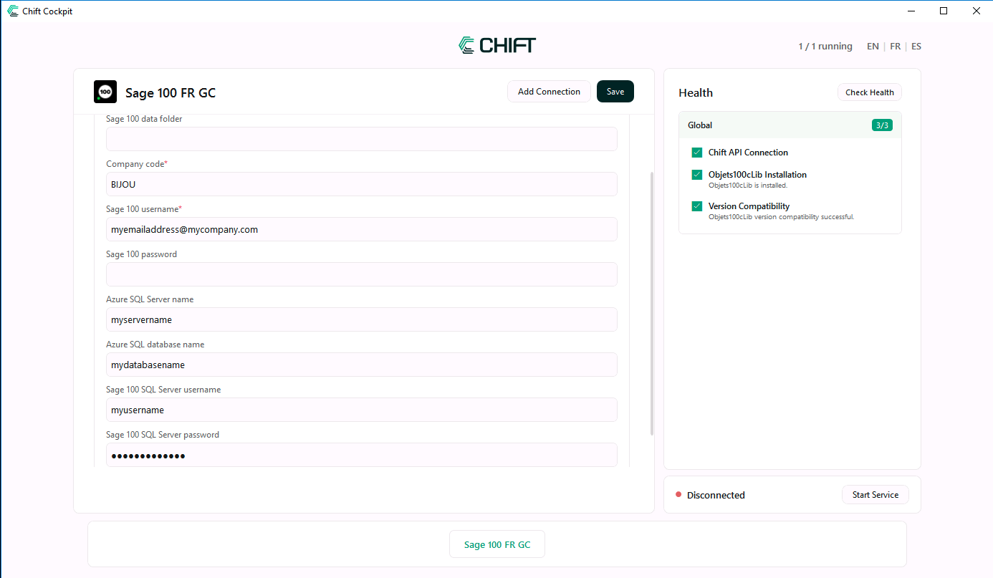
Task: Click the 'Sage 100 username*' label
Action: coord(144,209)
